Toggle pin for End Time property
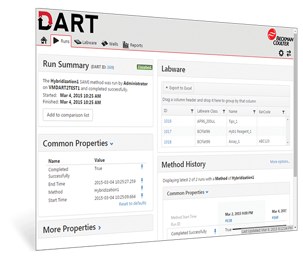This screenshot has height=262, width=303. (142, 180)
